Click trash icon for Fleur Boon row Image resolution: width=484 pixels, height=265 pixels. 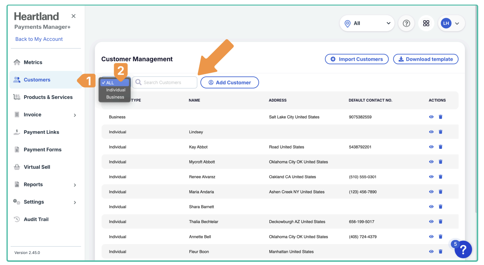440,252
